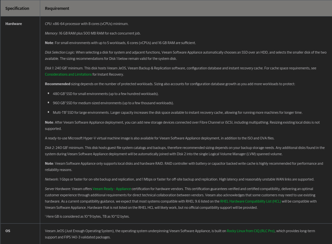
Task: Follow the Veeam Ready - Appliance link
Action: (112, 189)
